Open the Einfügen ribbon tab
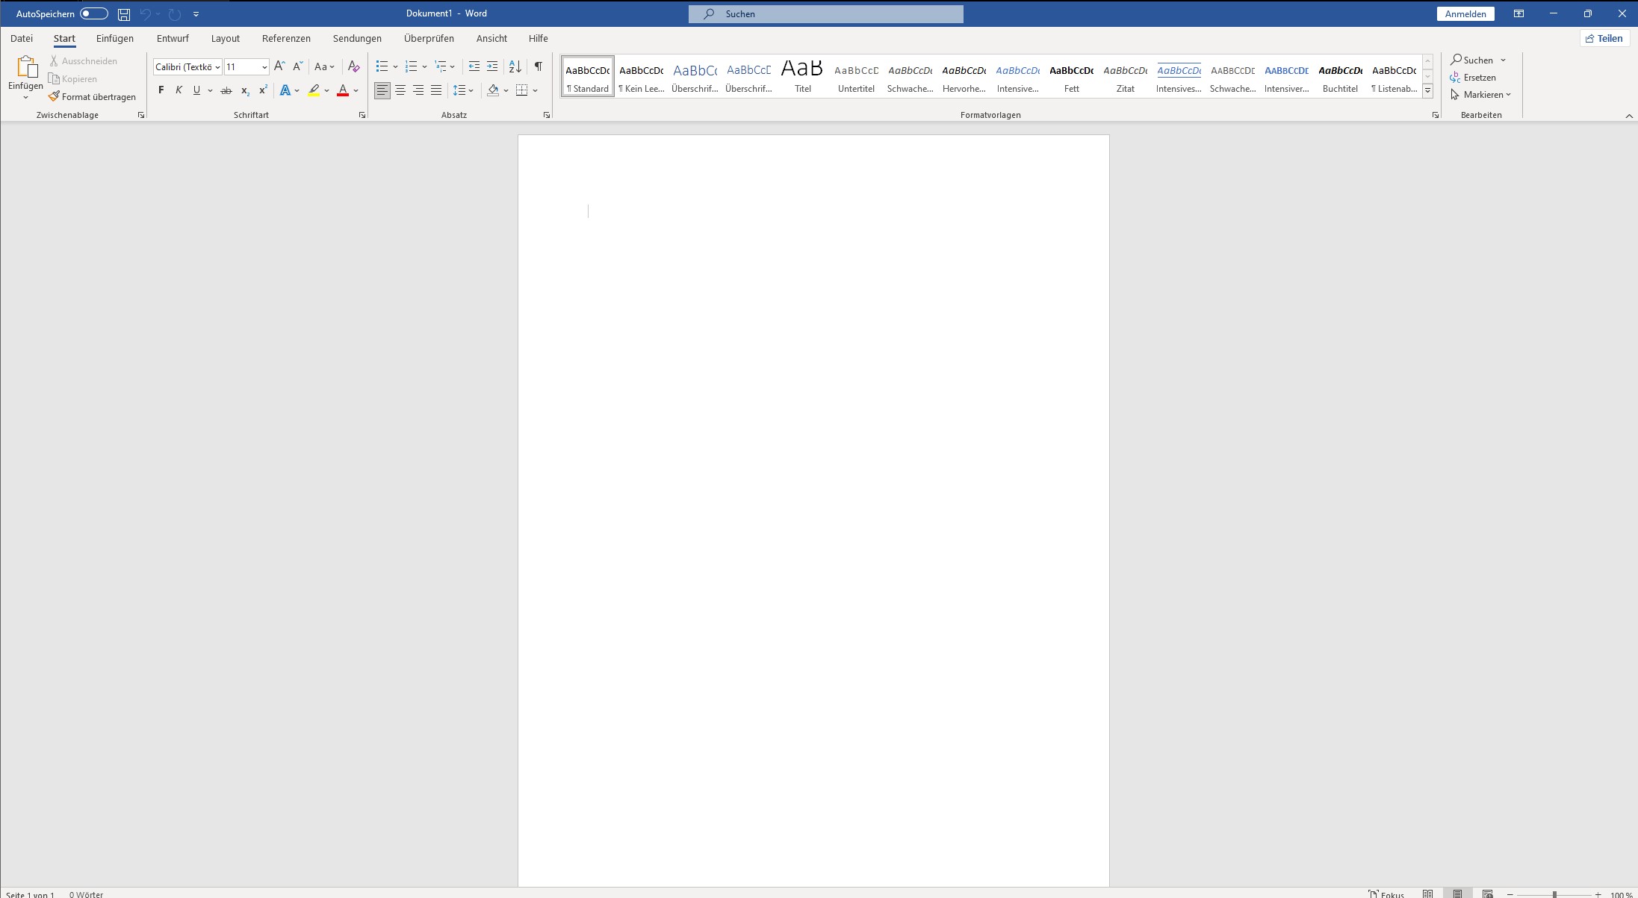 (114, 39)
